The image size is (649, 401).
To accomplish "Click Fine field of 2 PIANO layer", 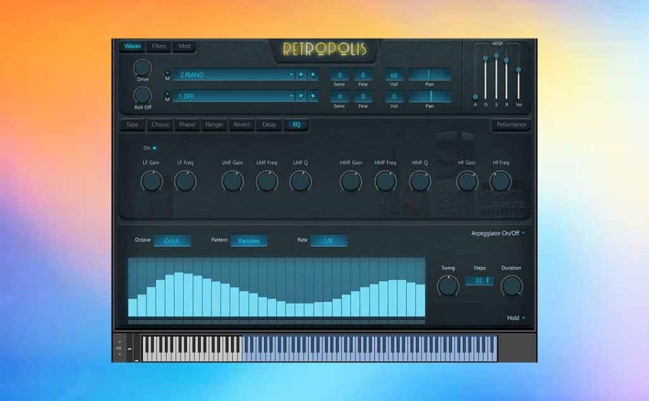I will point(363,75).
